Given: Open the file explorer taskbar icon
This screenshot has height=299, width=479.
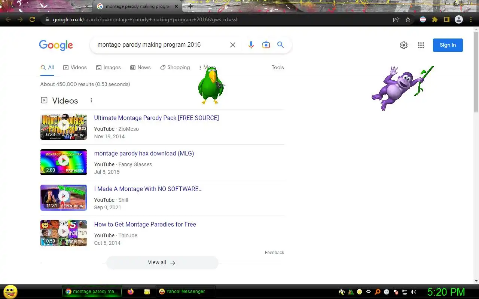Looking at the screenshot, I should click(x=147, y=292).
